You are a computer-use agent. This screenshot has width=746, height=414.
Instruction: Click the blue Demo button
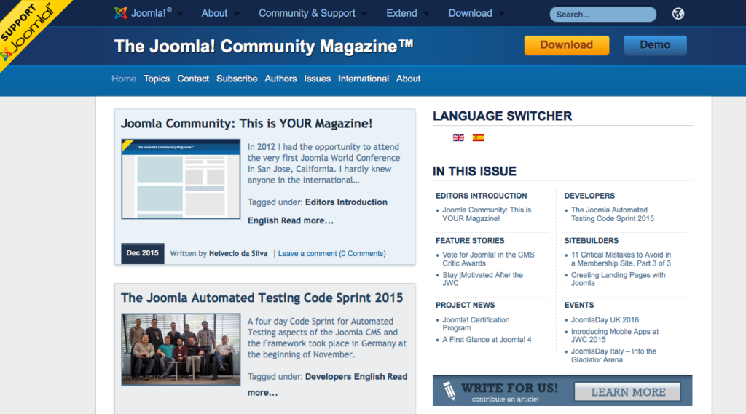(x=655, y=45)
